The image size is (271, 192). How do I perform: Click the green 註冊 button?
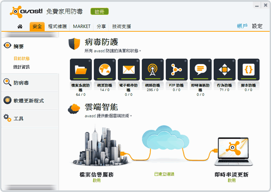click(100, 11)
